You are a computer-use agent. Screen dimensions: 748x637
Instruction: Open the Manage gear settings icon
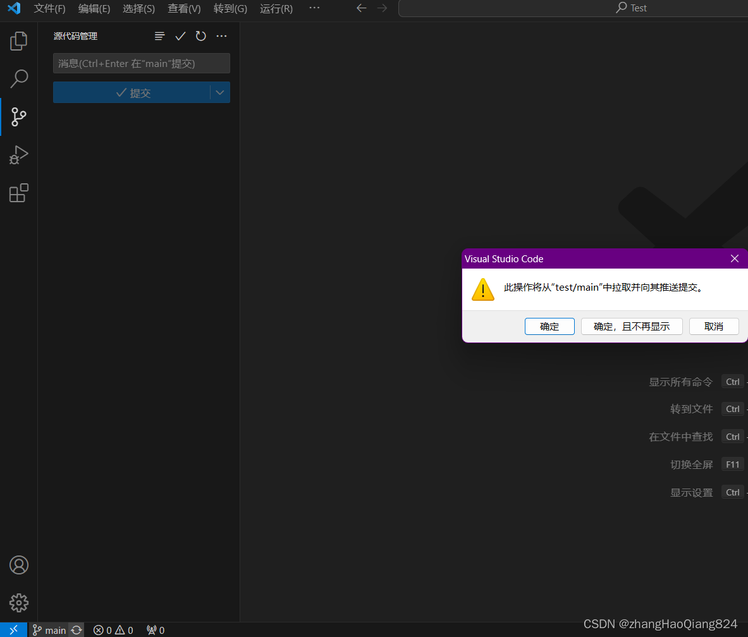pos(18,603)
